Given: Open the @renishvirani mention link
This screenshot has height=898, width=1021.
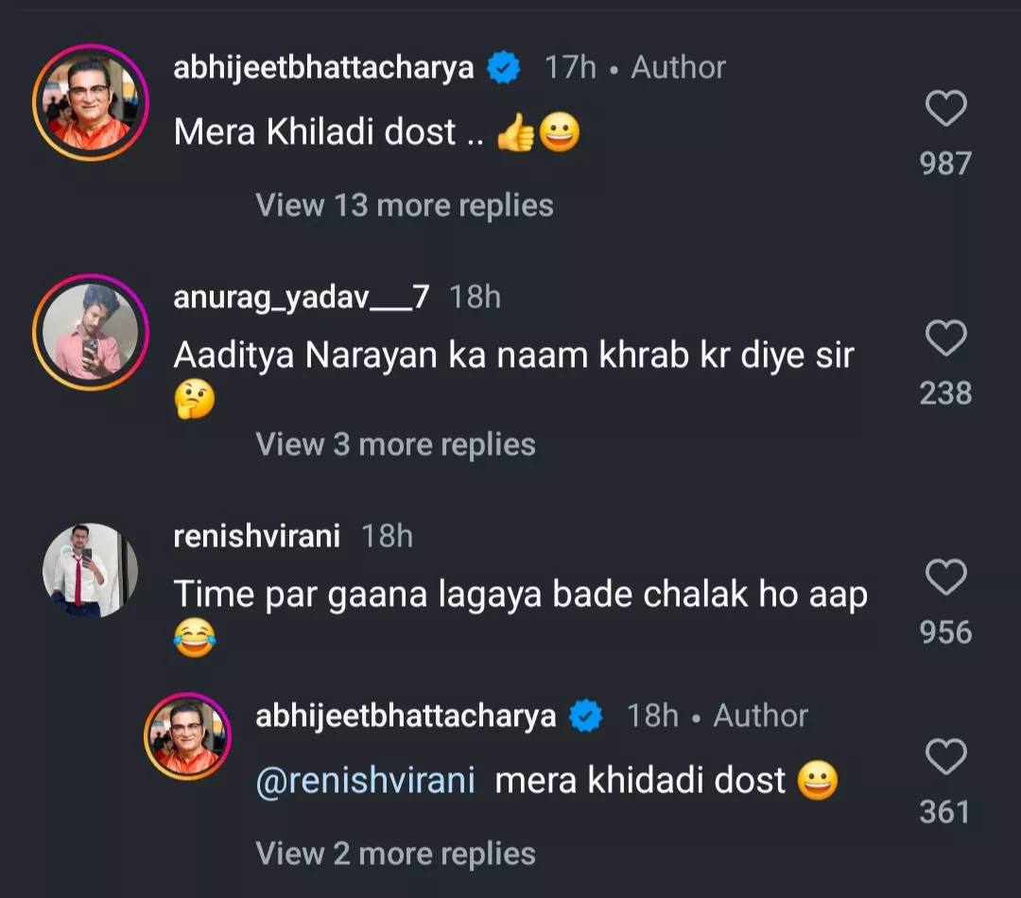Looking at the screenshot, I should point(365,781).
